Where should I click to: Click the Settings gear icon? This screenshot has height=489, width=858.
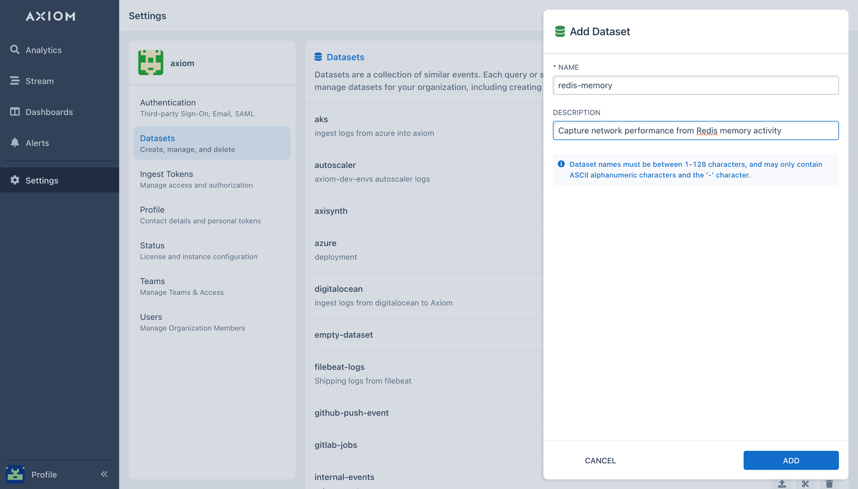point(15,180)
